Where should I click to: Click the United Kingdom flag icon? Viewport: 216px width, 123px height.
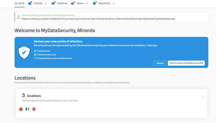[34, 109]
